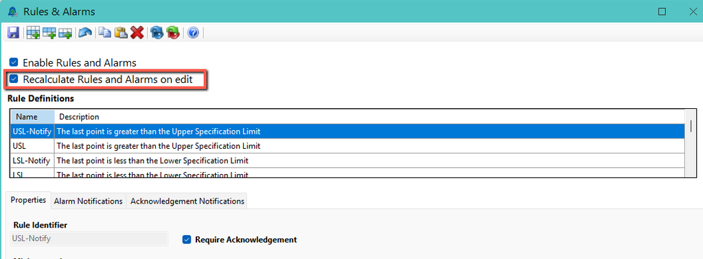
Task: Select the USL rule name cell
Action: coord(32,146)
